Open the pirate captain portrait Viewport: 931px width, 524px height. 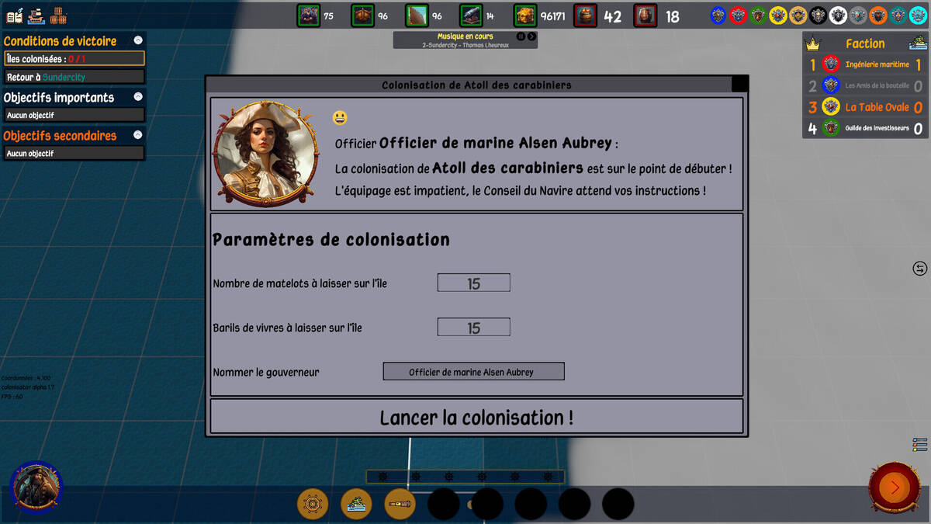[x=36, y=487]
